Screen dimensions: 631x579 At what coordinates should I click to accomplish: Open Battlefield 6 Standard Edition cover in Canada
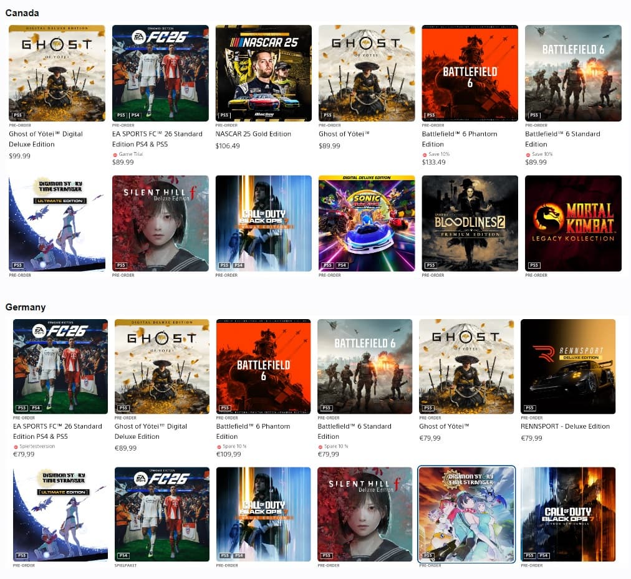(573, 73)
